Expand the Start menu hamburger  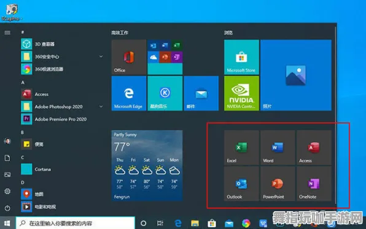pos(7,33)
